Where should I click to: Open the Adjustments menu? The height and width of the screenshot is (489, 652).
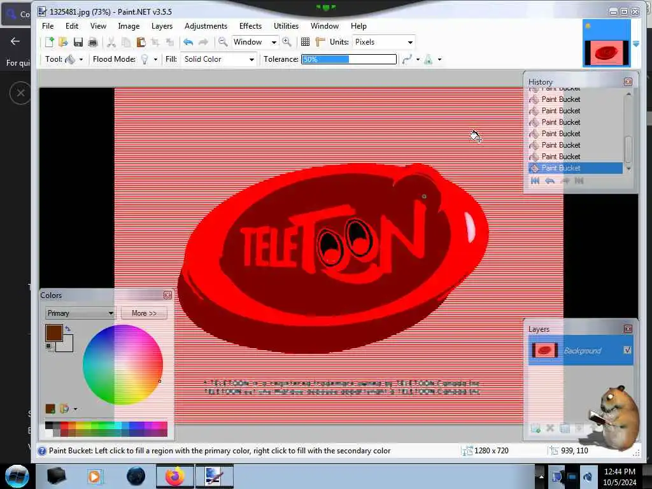(206, 25)
